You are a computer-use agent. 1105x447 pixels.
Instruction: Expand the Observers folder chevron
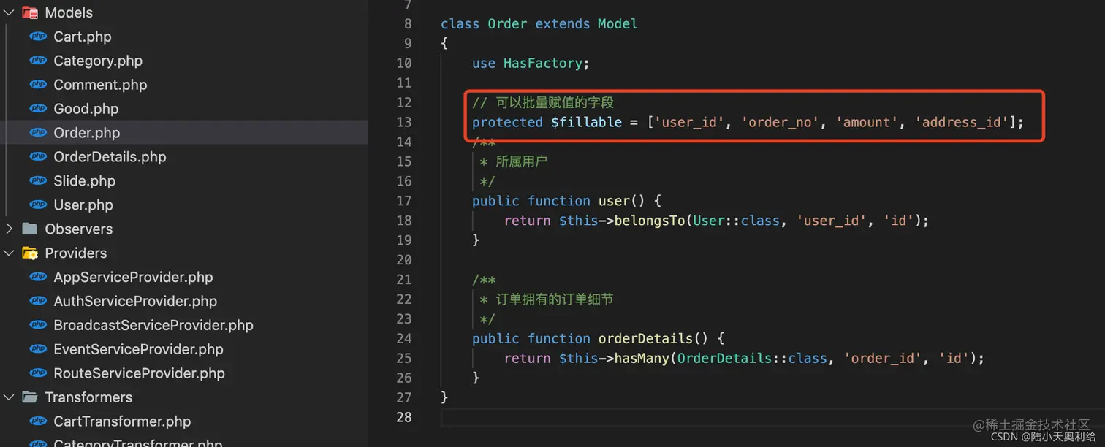9,229
